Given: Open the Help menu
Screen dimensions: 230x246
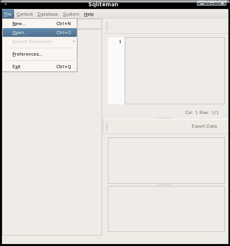Looking at the screenshot, I should [x=89, y=14].
